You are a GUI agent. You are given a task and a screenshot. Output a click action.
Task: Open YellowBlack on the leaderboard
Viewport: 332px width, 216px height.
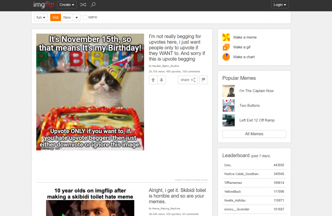click(232, 192)
